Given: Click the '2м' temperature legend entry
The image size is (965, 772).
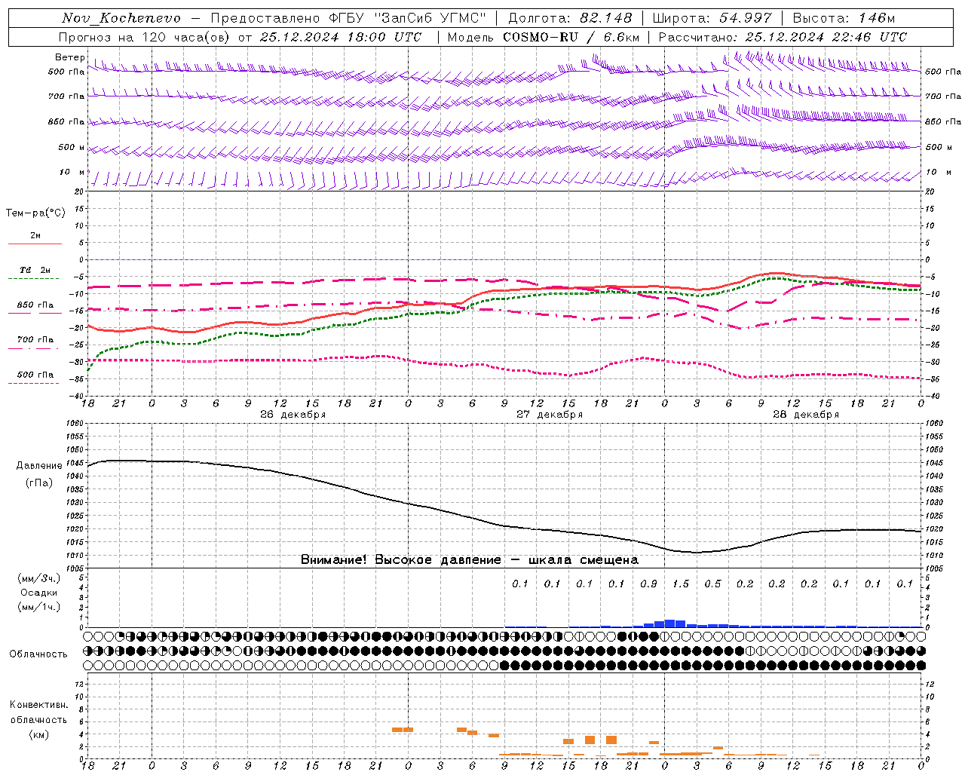Looking at the screenshot, I should point(35,235).
